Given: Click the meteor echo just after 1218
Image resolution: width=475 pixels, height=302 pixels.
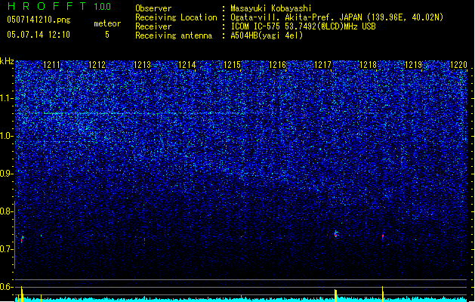Looking at the screenshot, I should [383, 236].
